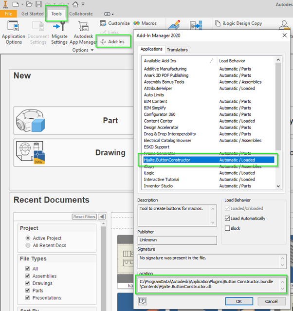Select iLogic in the add-ins list
This screenshot has height=311, width=293.
pyautogui.click(x=149, y=173)
